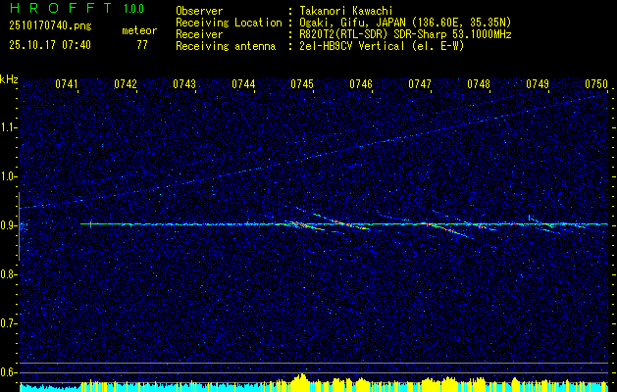The width and height of the screenshot is (617, 392).
Task: Click the date stamp 25.10.17 07:40
Action: [x=50, y=45]
